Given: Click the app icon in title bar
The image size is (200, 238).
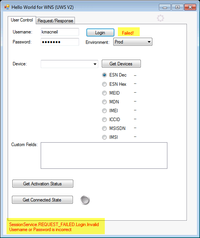Looking at the screenshot, I should tap(7, 7).
